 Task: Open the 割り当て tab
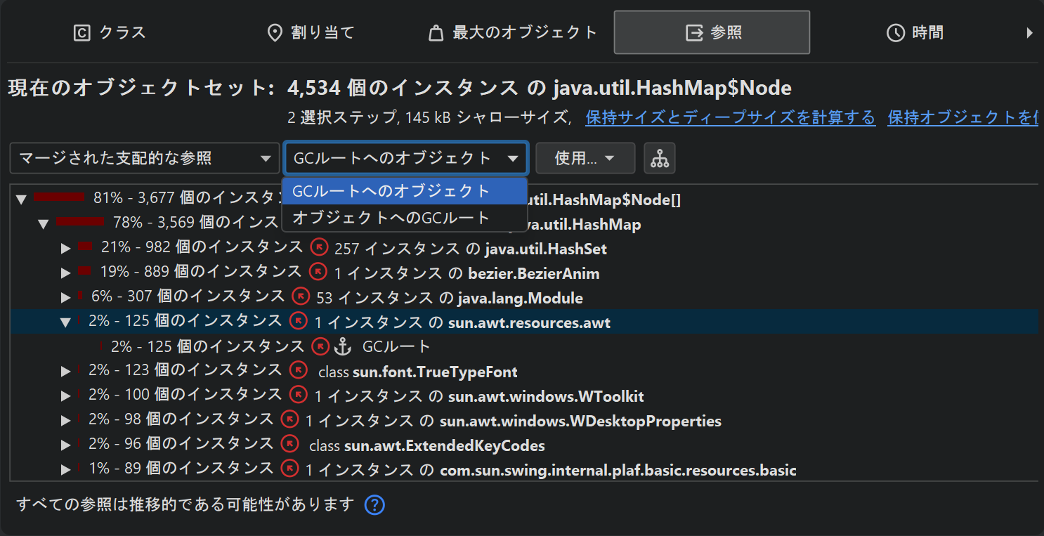point(311,32)
